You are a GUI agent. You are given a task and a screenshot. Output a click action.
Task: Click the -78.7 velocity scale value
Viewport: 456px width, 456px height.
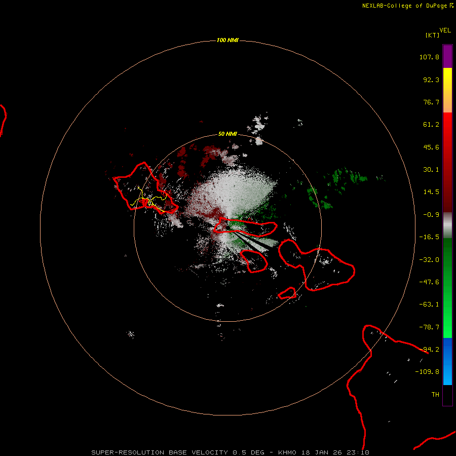click(x=429, y=327)
